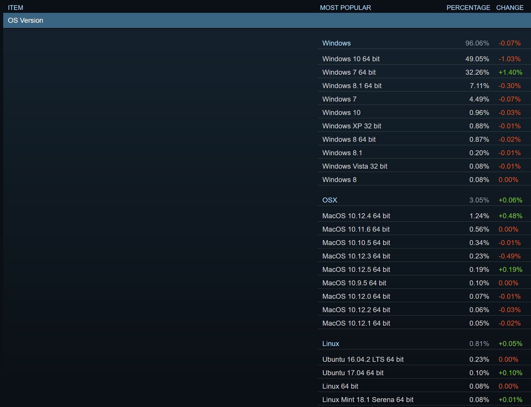Click the MOST POPULAR column header
531x407 pixels.
[346, 7]
